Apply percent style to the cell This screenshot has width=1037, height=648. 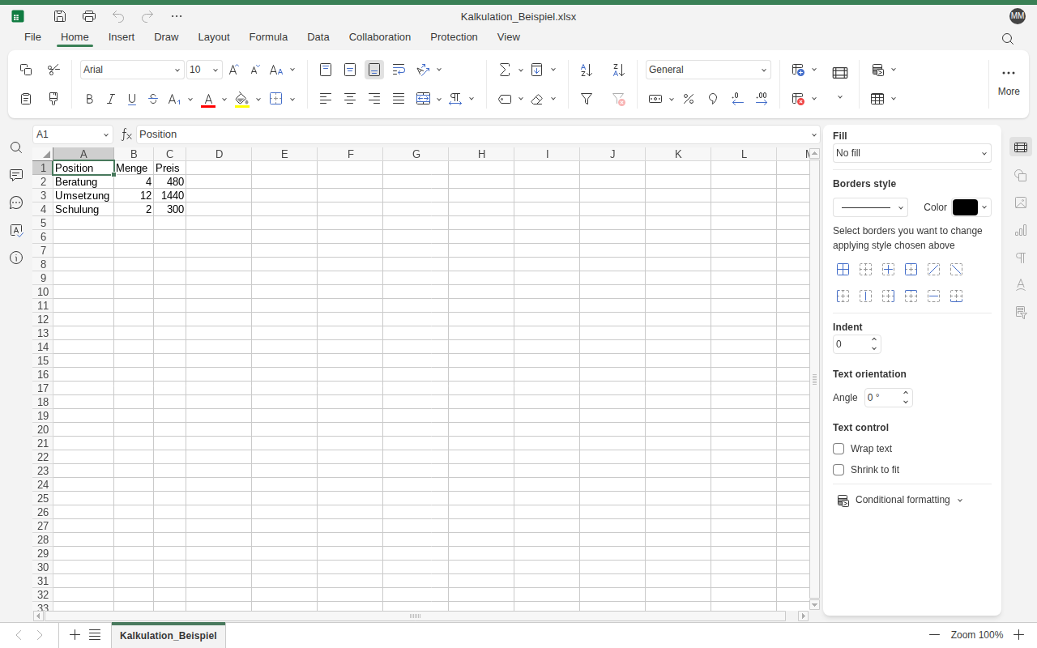pos(689,99)
